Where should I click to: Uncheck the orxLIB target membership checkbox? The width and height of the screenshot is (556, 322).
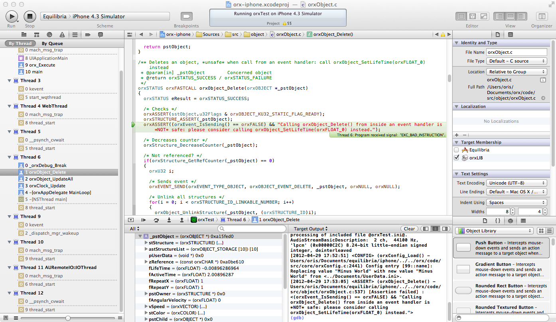click(456, 158)
